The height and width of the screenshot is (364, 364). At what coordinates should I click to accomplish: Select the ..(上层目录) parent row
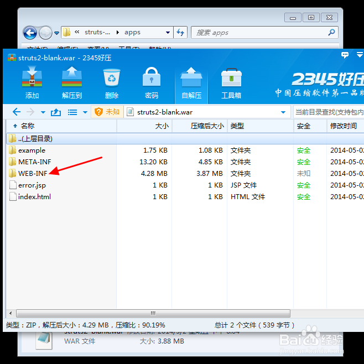185,139
